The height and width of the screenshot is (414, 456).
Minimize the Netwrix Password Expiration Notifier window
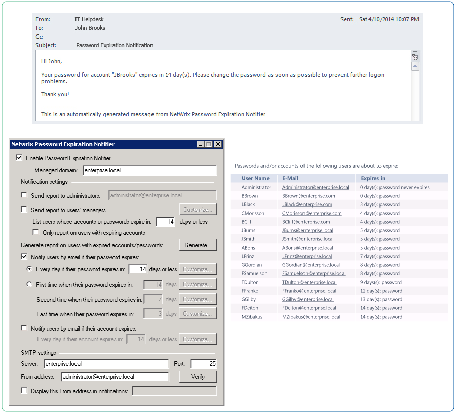(x=200, y=144)
